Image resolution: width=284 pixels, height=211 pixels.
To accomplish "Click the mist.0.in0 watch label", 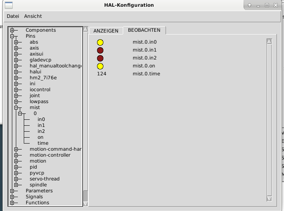I will coord(145,42).
